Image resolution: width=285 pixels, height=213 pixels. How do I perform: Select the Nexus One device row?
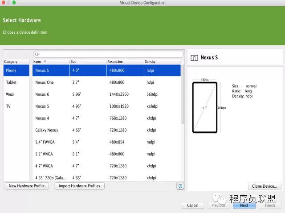point(106,83)
